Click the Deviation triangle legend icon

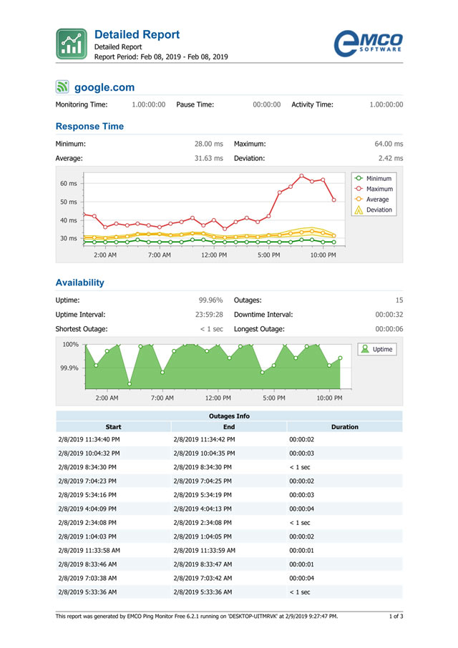coord(359,210)
